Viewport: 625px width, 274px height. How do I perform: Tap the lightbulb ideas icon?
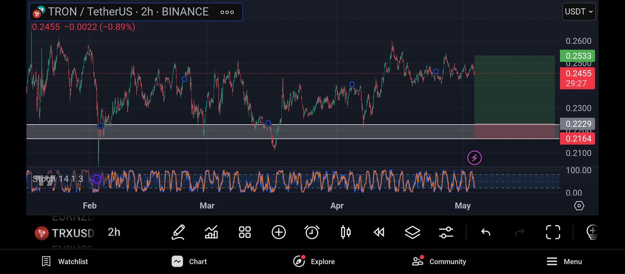592,232
